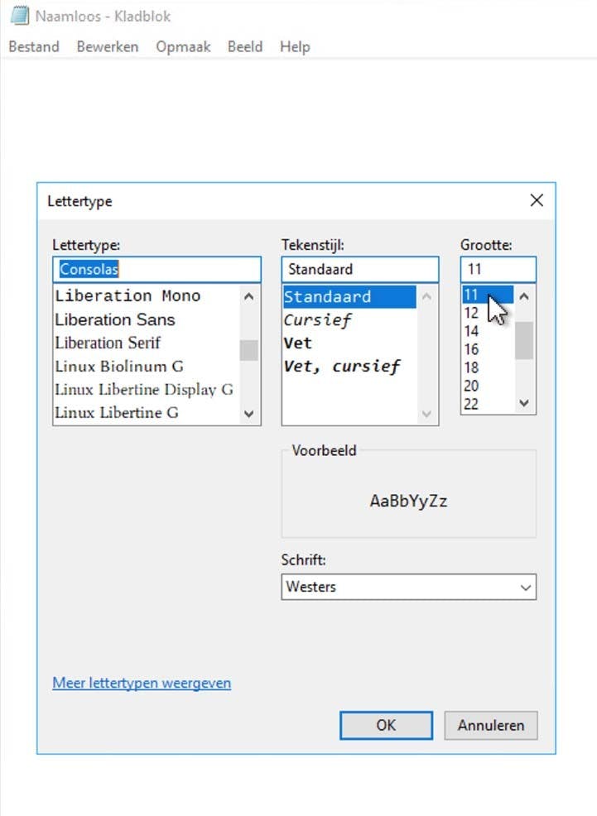This screenshot has width=597, height=816.
Task: Click the Lettertype name input field
Action: [156, 270]
